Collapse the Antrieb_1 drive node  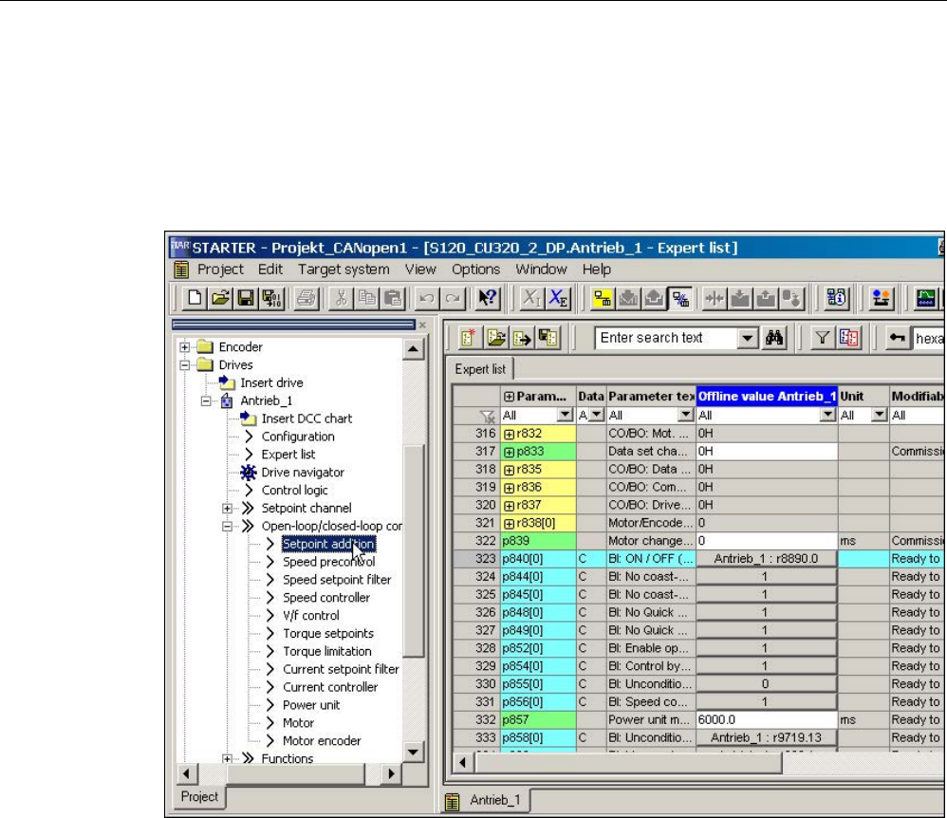[x=206, y=400]
